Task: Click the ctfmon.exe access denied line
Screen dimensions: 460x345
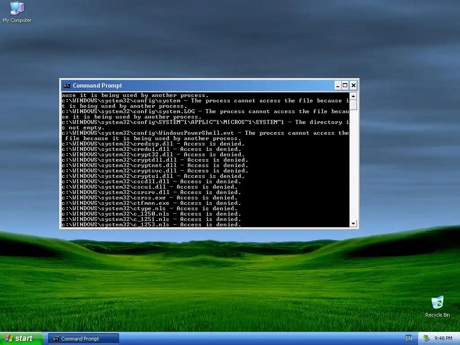Action: coord(151,203)
